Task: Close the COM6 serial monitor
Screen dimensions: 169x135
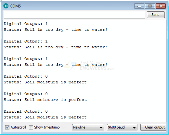Action: point(161,6)
